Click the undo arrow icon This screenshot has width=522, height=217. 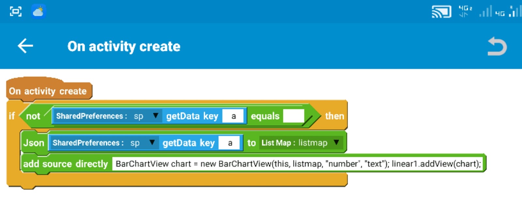[x=497, y=47]
